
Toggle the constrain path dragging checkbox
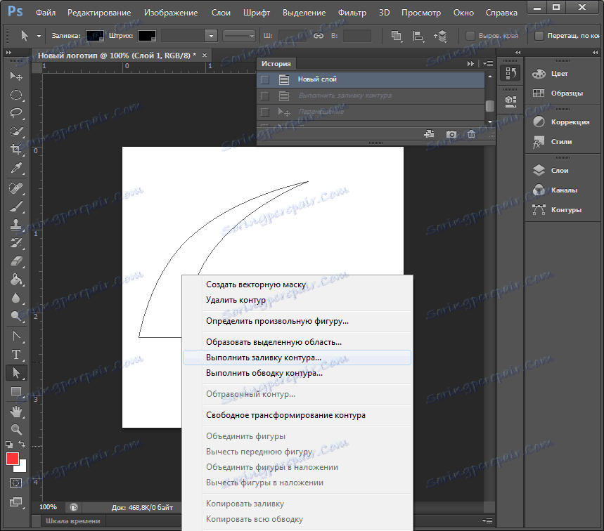click(539, 36)
